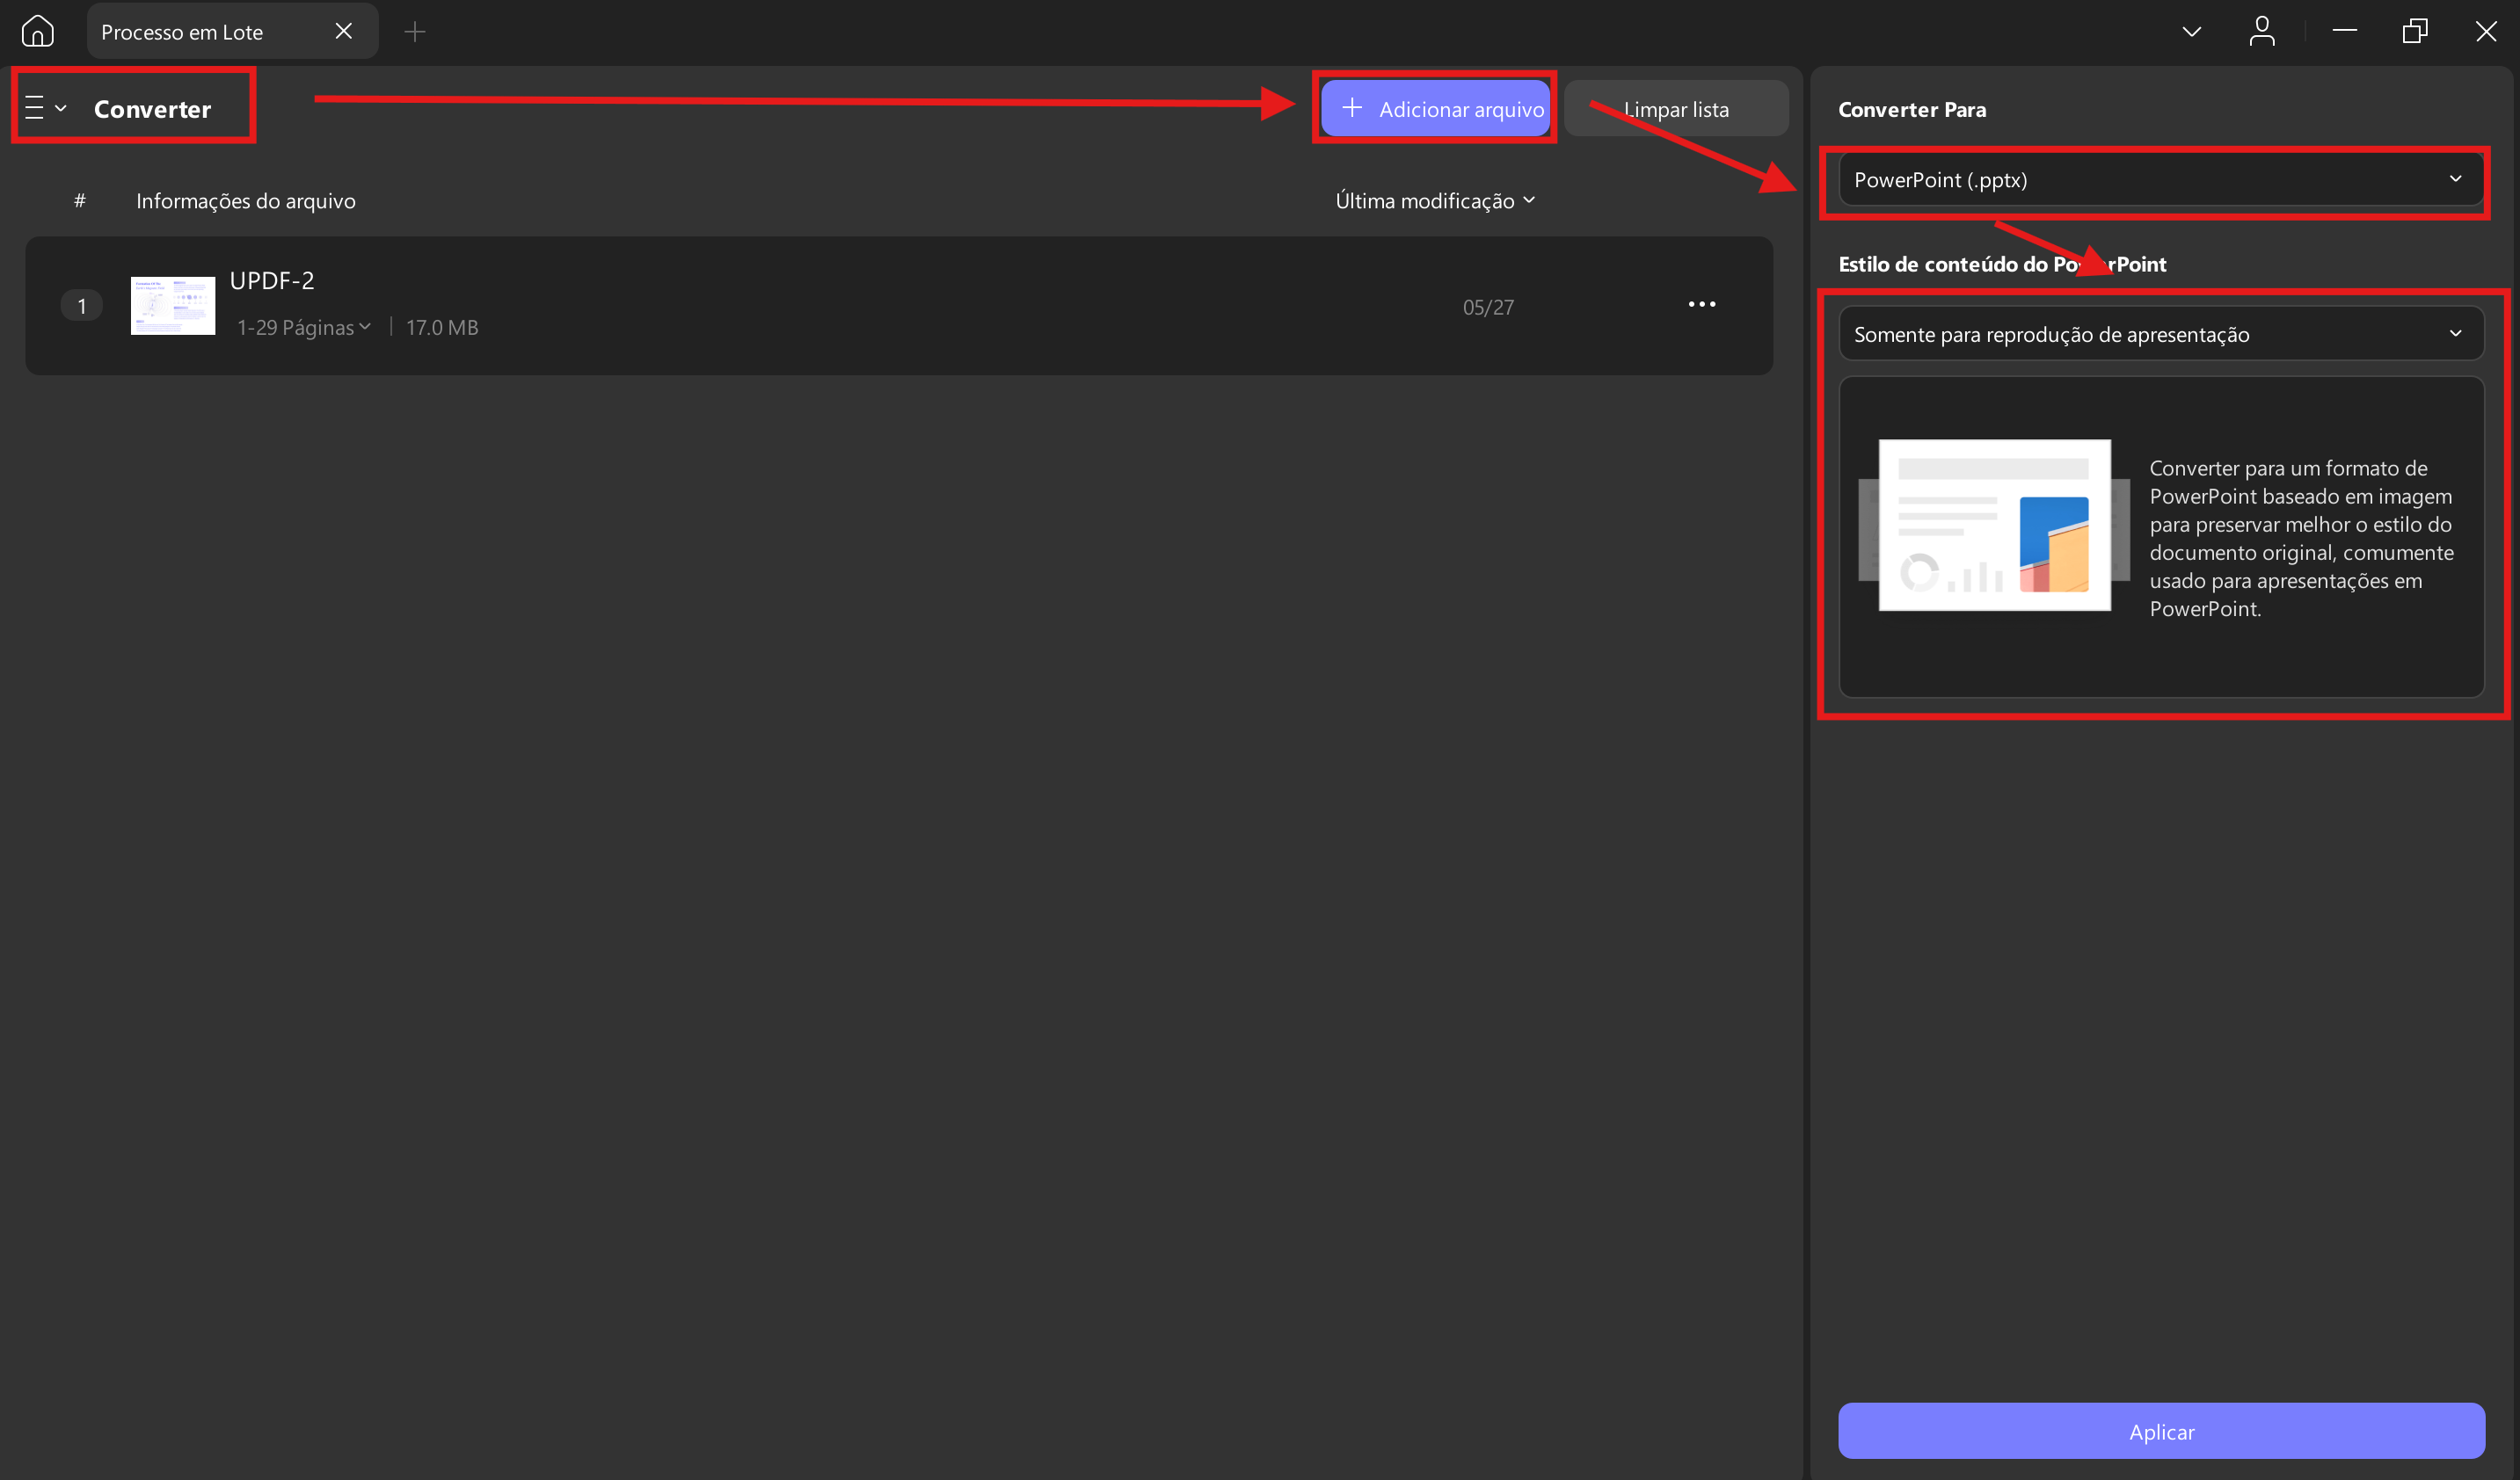Click the Limpar lista button
2520x1480 pixels.
pyautogui.click(x=1676, y=109)
